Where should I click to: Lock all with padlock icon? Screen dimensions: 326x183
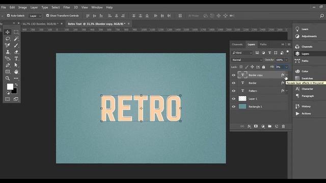pyautogui.click(x=264, y=67)
